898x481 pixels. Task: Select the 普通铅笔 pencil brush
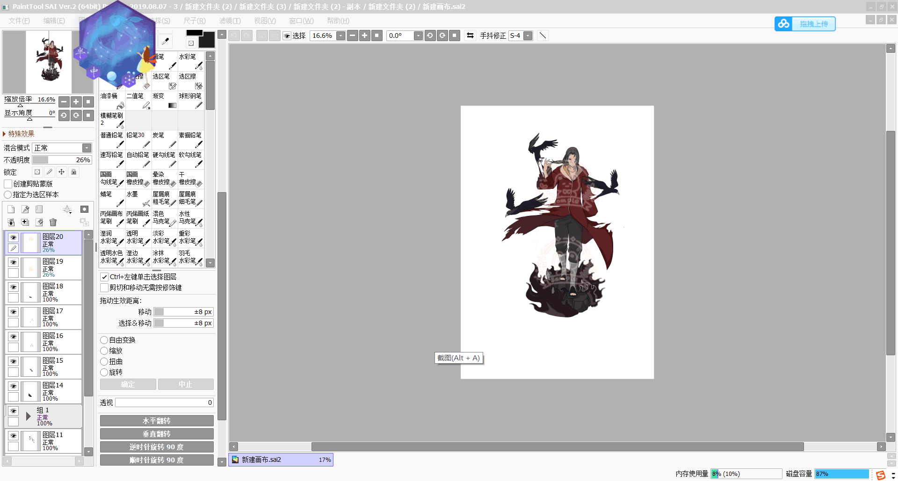tap(112, 140)
